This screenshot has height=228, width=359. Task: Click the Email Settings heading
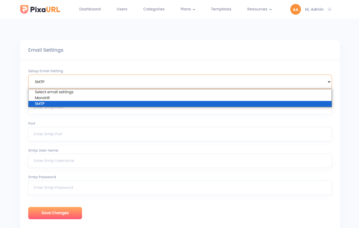tap(46, 50)
